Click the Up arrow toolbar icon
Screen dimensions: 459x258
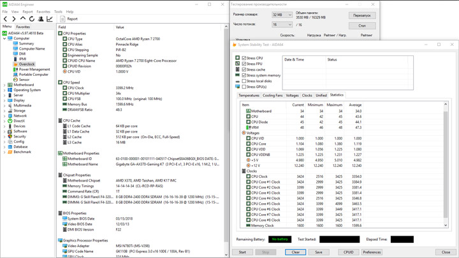pyautogui.click(x=23, y=18)
